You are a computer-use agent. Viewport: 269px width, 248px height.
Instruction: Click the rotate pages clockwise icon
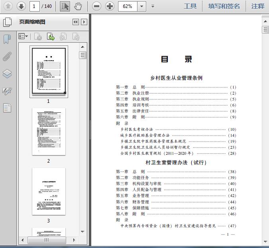(x=76, y=36)
